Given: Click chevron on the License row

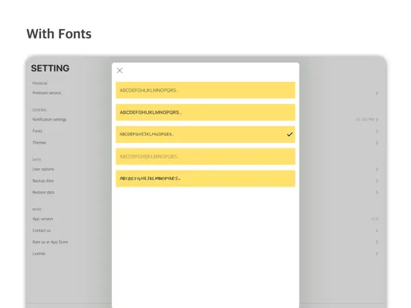Looking at the screenshot, I should coord(377,254).
